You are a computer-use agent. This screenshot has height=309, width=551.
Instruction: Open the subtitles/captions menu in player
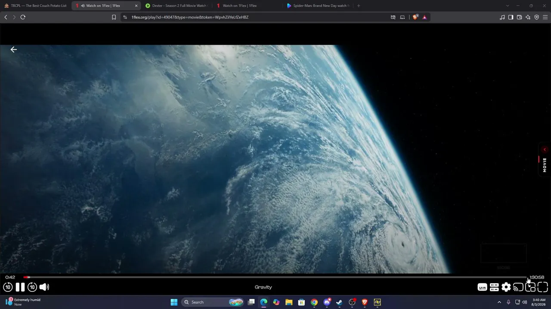click(x=482, y=287)
